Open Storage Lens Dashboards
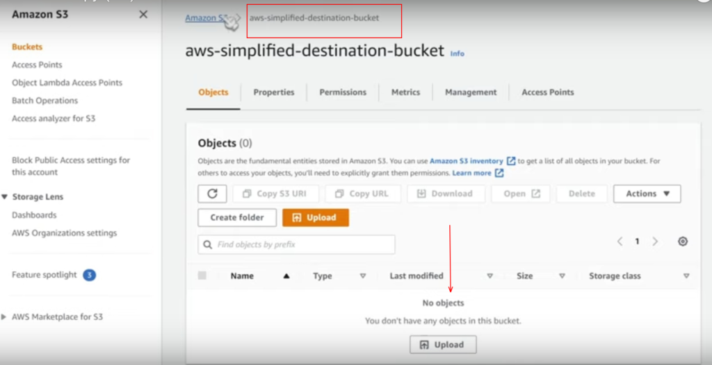 coord(34,215)
